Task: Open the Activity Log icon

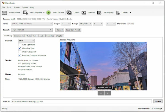Action: pos(99,13)
